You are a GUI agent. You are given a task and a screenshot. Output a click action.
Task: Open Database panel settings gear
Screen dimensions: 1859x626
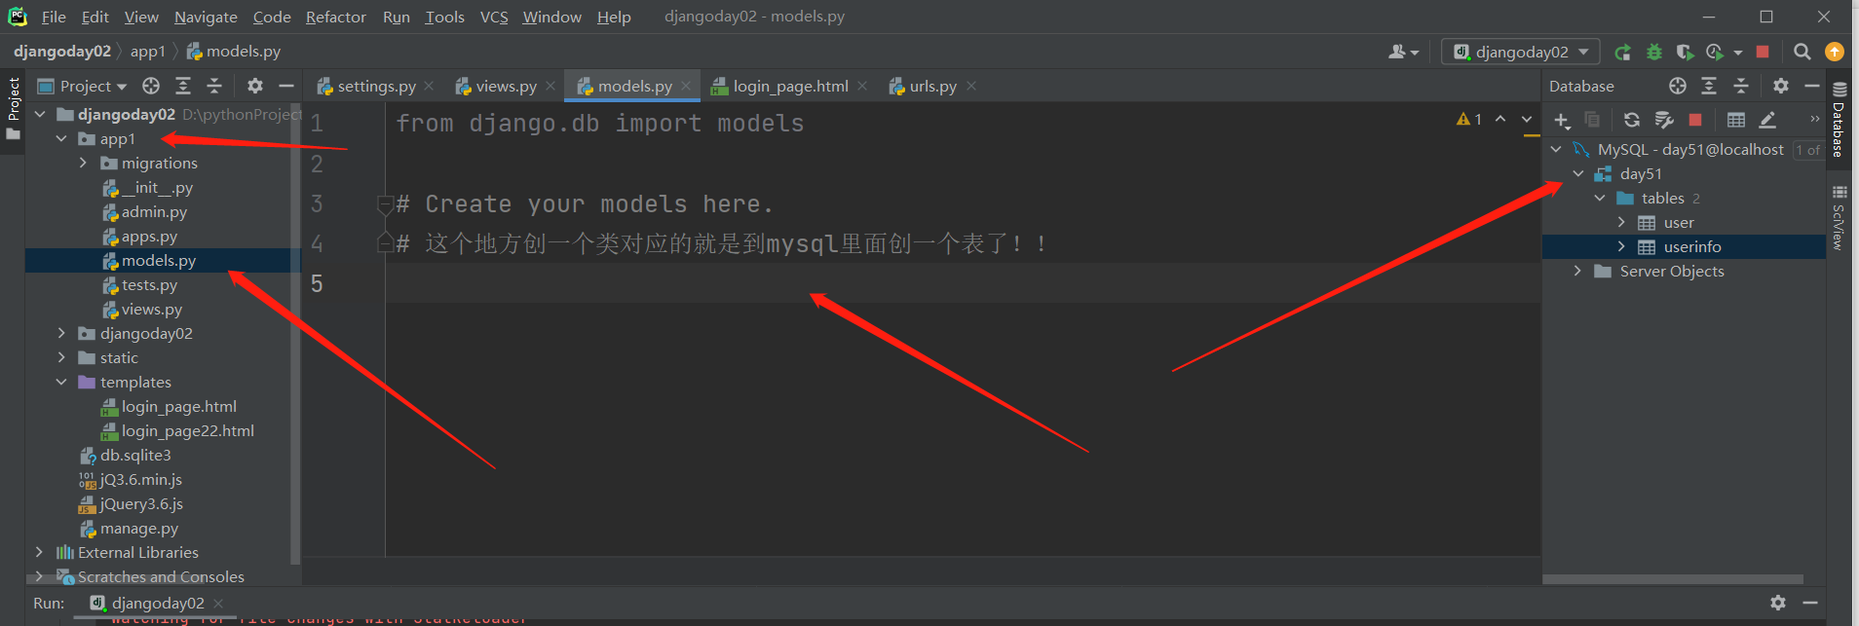[x=1781, y=86]
